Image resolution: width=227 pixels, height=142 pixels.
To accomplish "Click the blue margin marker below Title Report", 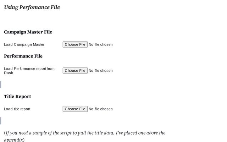I will [x=1, y=121].
